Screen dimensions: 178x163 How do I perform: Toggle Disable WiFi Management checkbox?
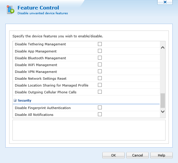tap(100, 64)
